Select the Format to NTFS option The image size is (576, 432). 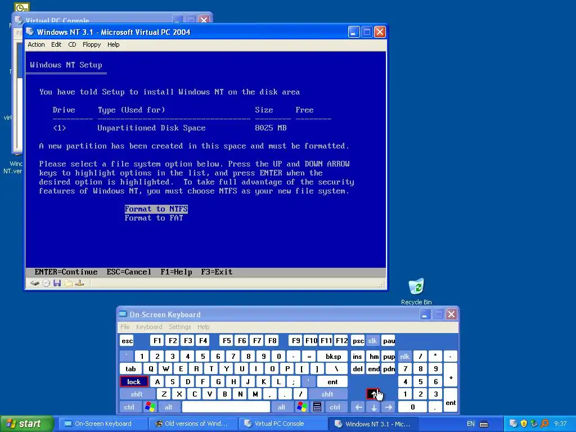[156, 209]
